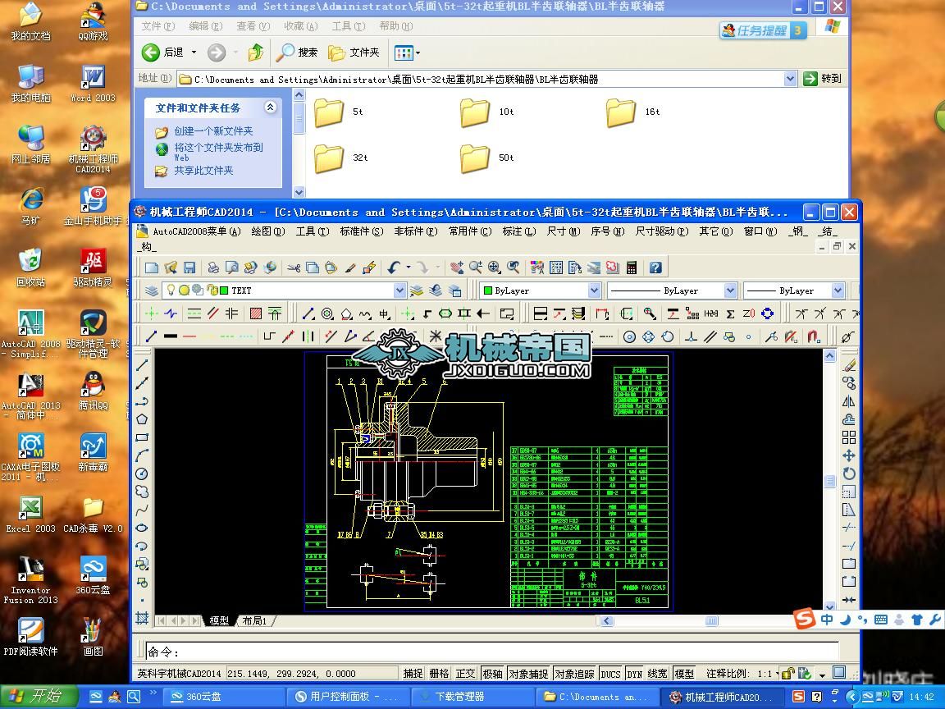Click the New drawing icon in CAD toolbar
The width and height of the screenshot is (945, 709).
152,268
